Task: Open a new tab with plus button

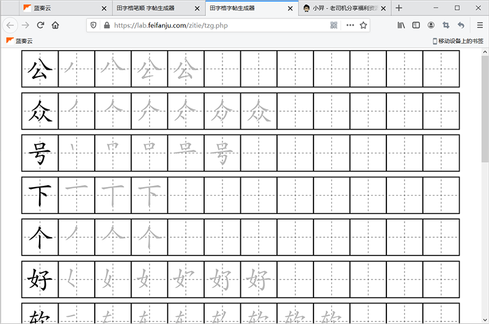Action: pos(399,8)
